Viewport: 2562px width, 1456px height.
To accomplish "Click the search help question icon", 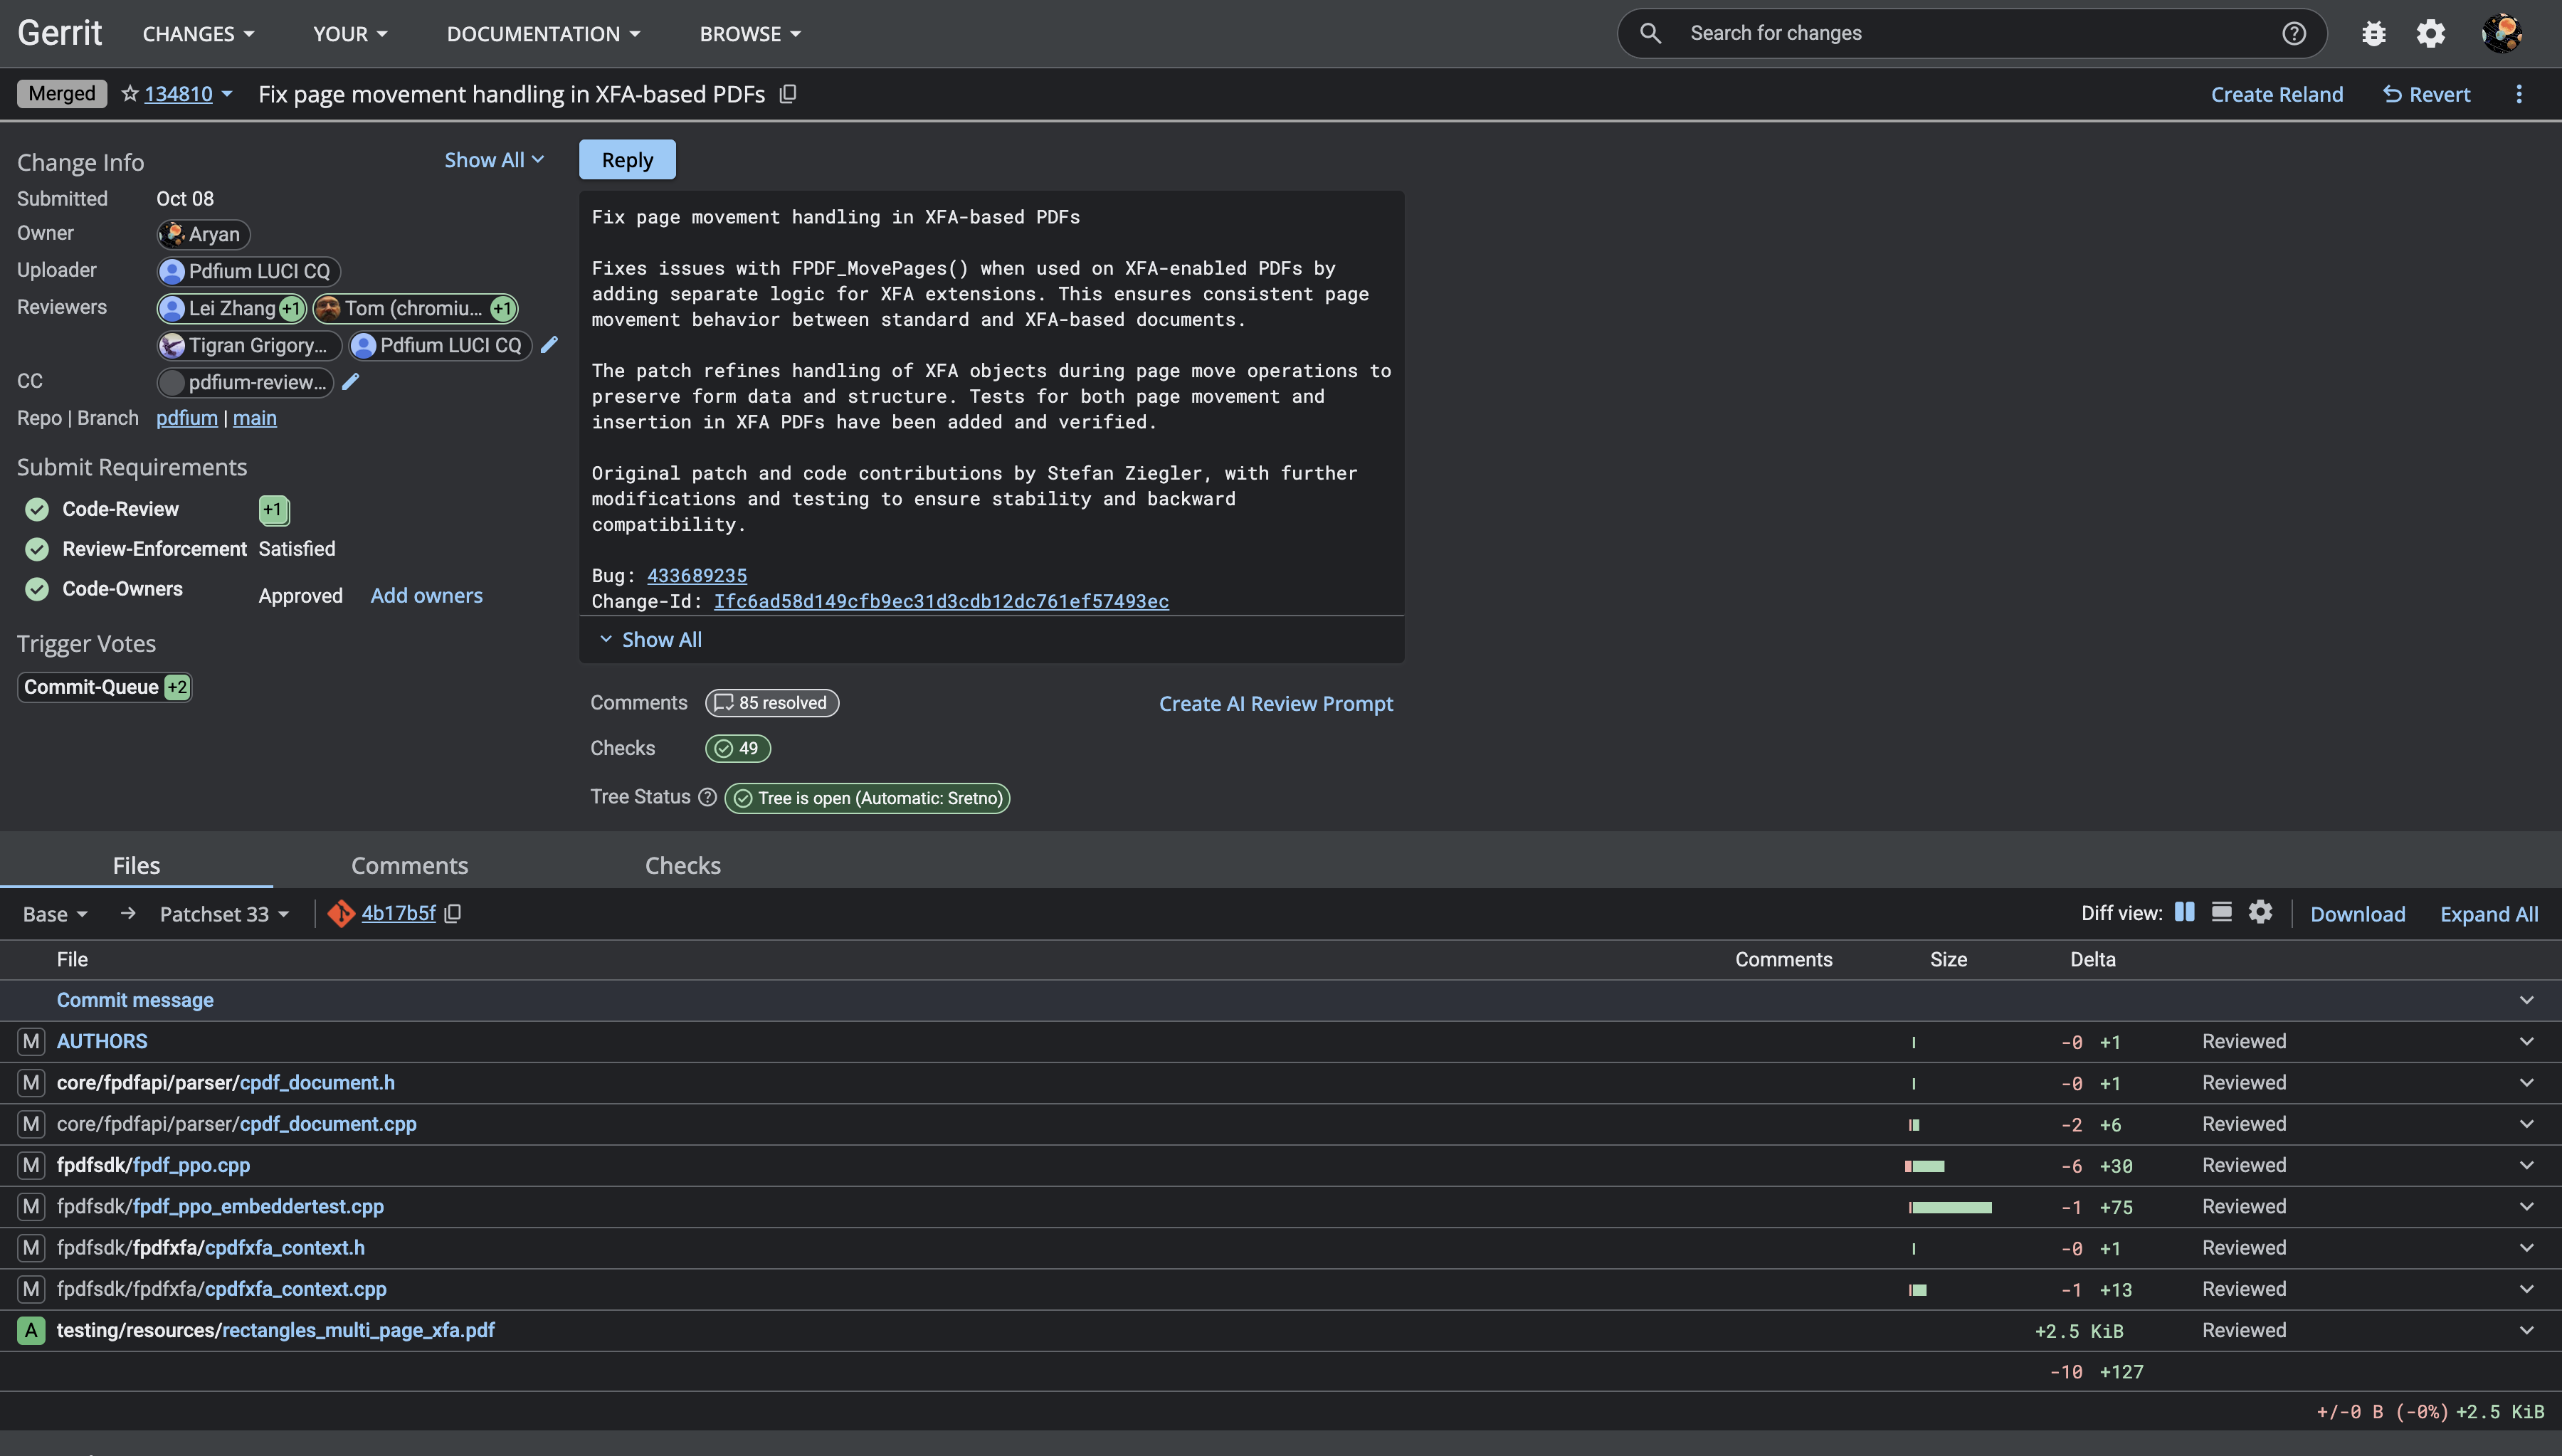I will [2294, 34].
